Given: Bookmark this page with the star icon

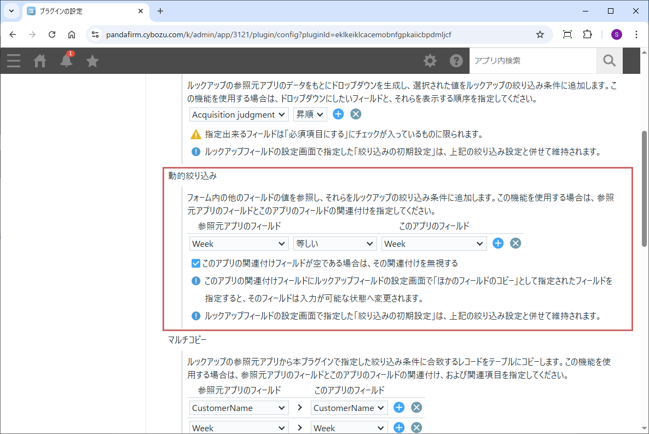Looking at the screenshot, I should point(540,34).
